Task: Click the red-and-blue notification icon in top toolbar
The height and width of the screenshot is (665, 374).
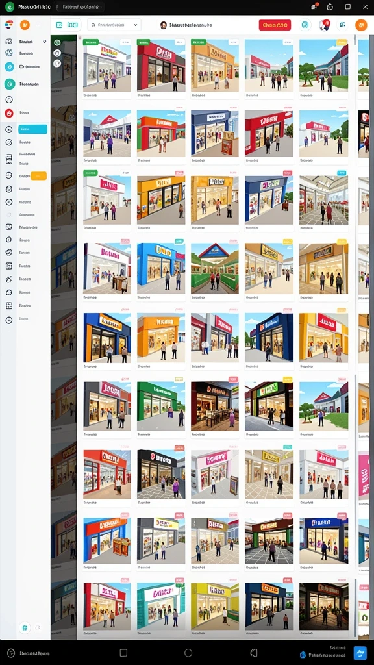Action: [x=325, y=25]
